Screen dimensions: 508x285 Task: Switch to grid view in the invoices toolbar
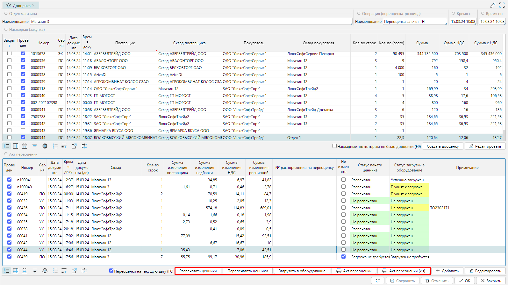[x=16, y=146]
